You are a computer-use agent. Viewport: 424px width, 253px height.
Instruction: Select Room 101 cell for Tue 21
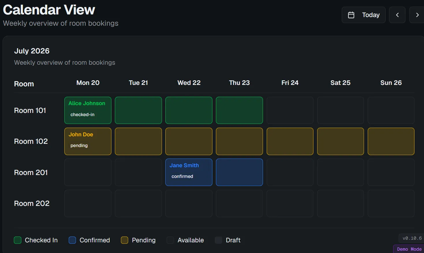(x=138, y=110)
